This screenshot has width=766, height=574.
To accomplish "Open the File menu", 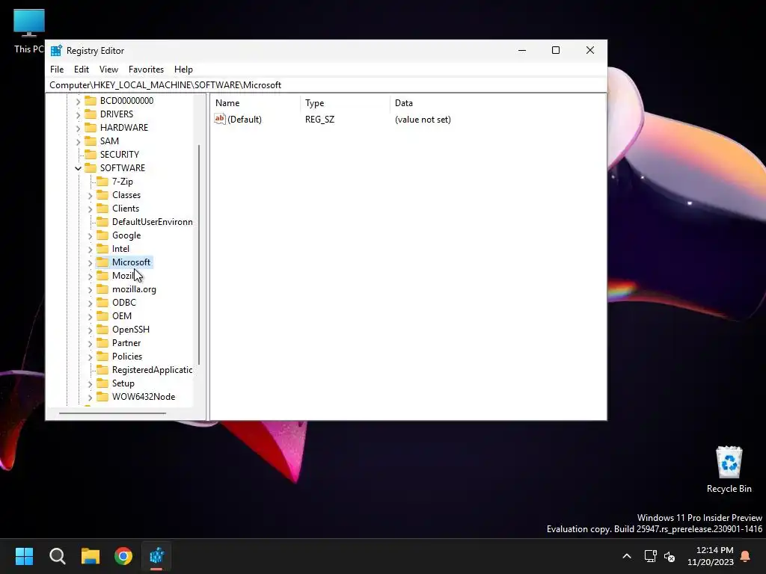I will click(x=57, y=70).
